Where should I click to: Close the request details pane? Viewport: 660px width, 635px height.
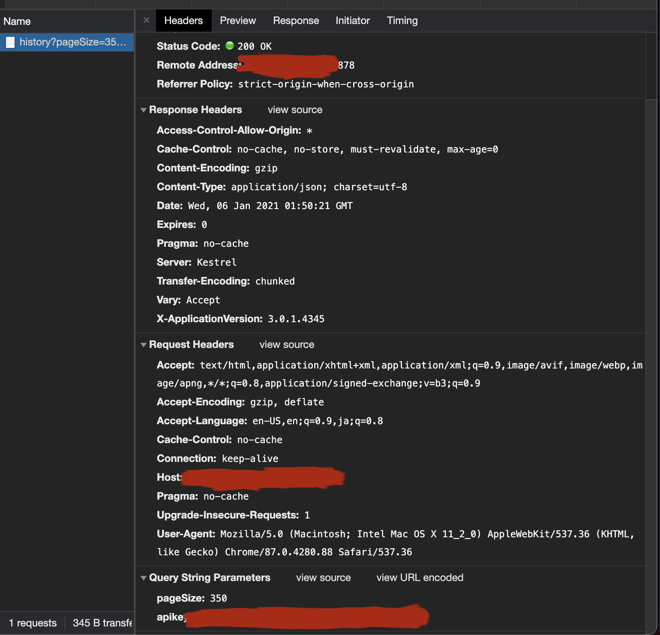pyautogui.click(x=146, y=20)
